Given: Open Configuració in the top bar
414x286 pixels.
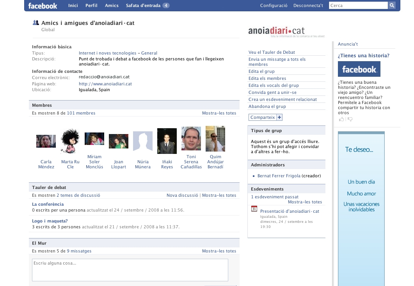Looking at the screenshot, I should pos(274,6).
